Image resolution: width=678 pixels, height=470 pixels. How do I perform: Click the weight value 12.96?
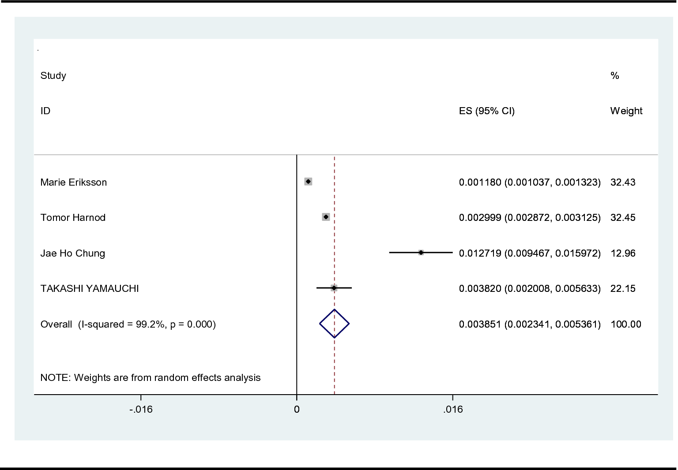click(623, 254)
